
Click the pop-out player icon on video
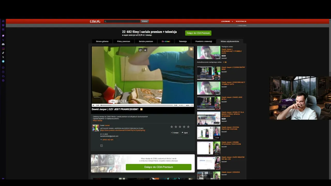click(x=140, y=50)
